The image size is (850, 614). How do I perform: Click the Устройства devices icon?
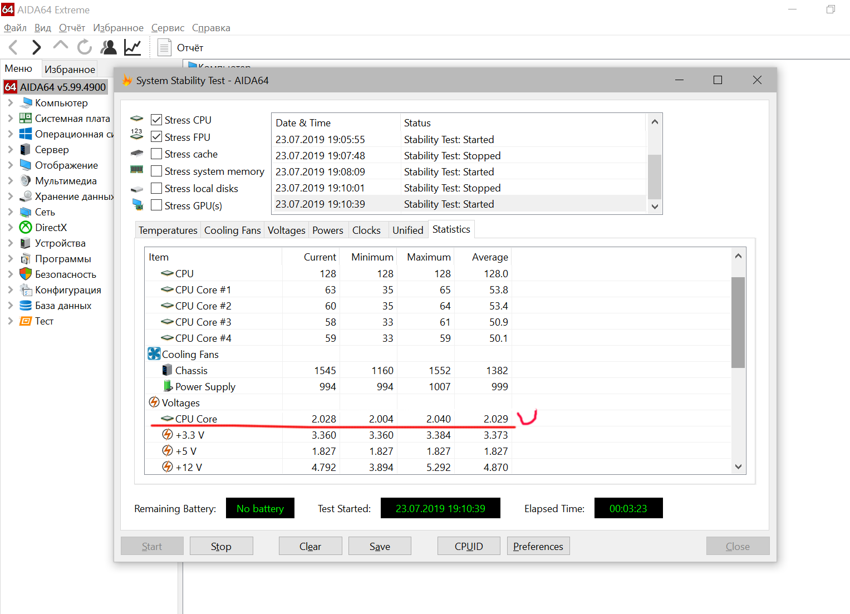point(26,243)
